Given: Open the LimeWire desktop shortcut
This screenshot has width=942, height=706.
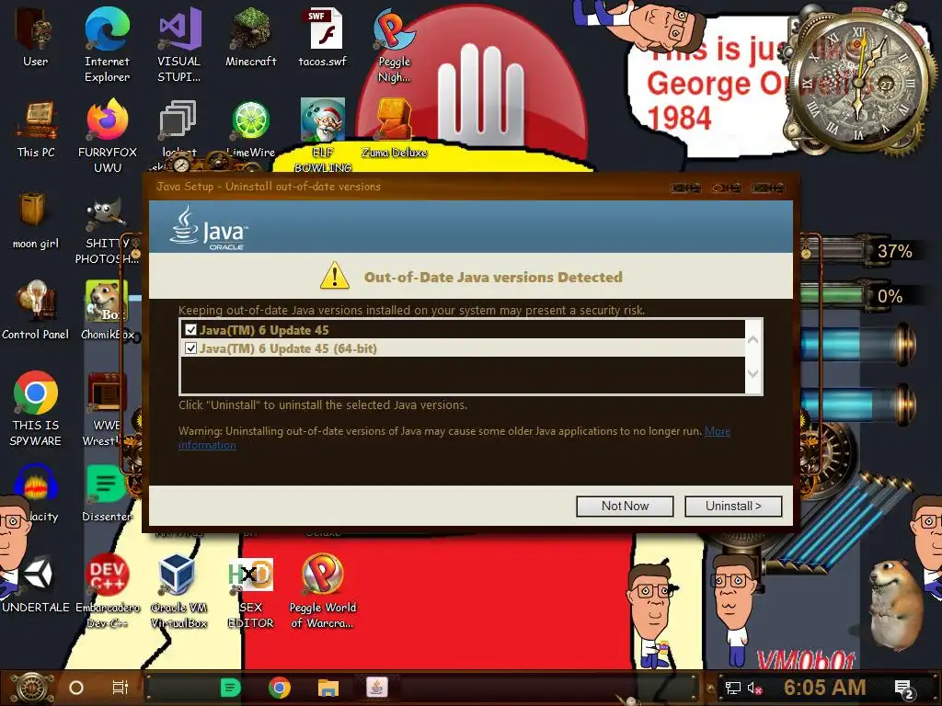Looking at the screenshot, I should tap(251, 129).
